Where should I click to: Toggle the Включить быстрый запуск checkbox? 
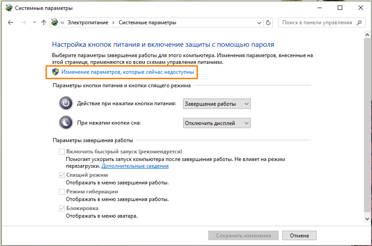tap(62, 152)
